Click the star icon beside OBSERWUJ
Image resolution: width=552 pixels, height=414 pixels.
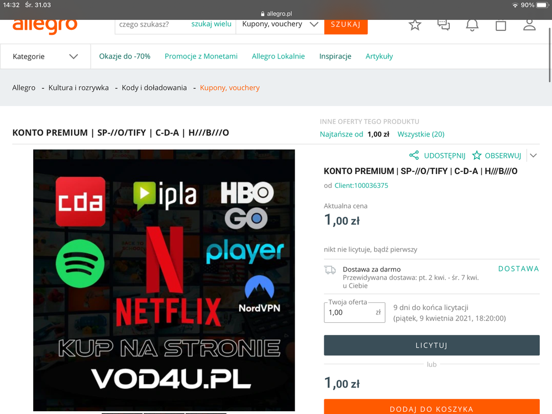[477, 155]
